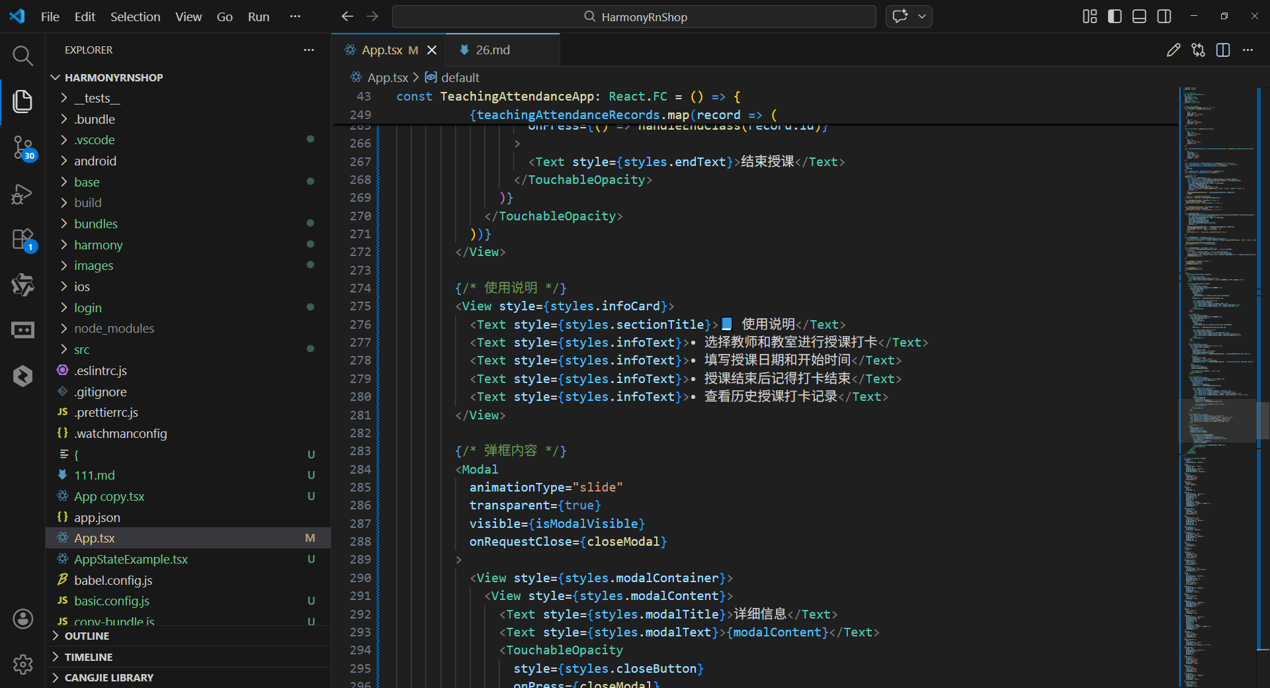Open the Run menu
Screen dimensions: 1270x688
[x=259, y=17]
